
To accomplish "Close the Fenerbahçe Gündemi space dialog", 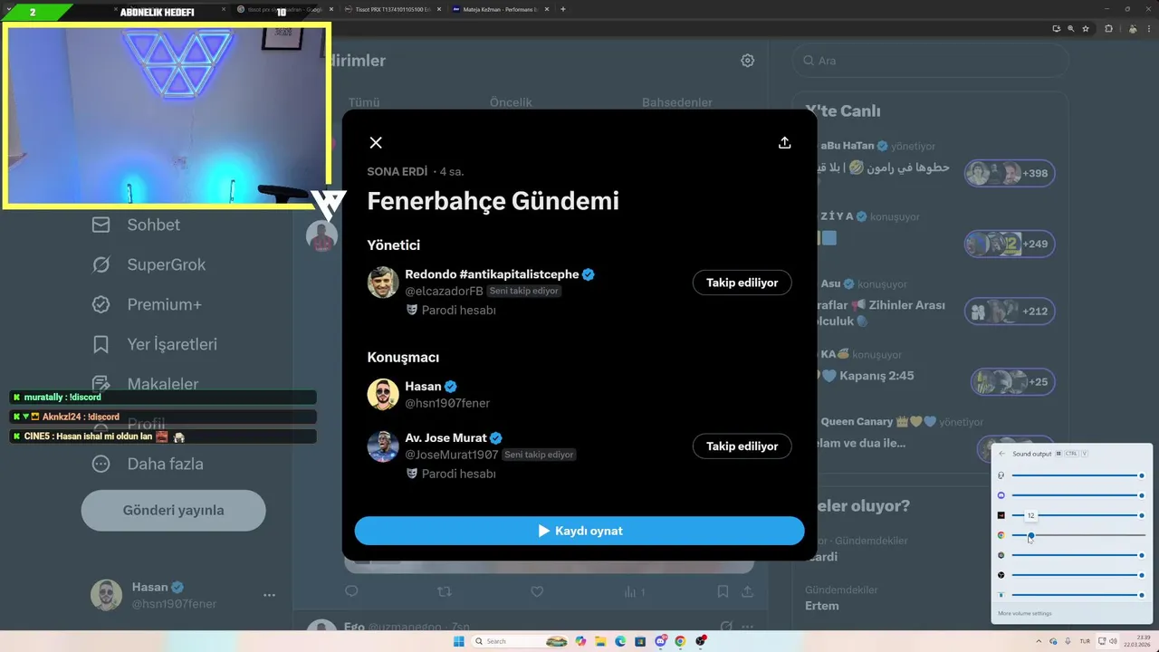I will pyautogui.click(x=376, y=142).
